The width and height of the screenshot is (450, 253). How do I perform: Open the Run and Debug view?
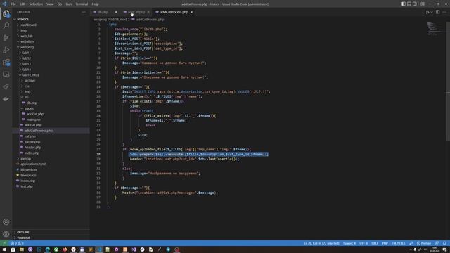6,50
